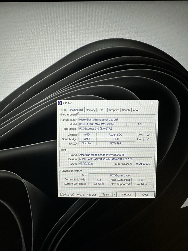The width and height of the screenshot is (188, 251).
Task: Click the Manufacturer field Micro-Star International
Action: pos(116,119)
